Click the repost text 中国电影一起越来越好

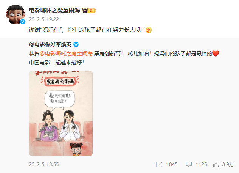57,63
